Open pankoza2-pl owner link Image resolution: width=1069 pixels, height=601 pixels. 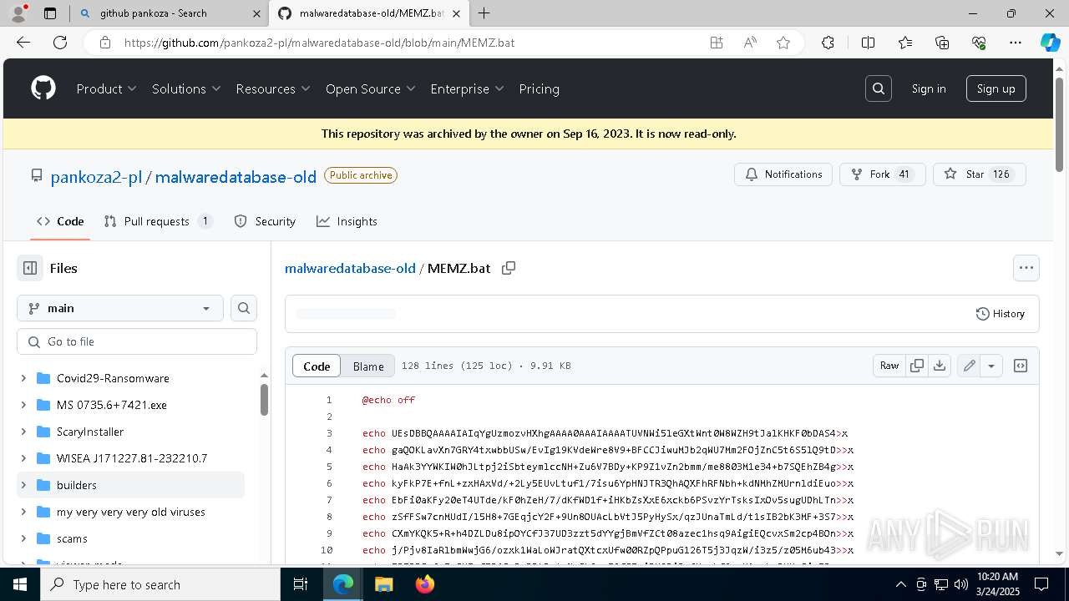point(97,177)
